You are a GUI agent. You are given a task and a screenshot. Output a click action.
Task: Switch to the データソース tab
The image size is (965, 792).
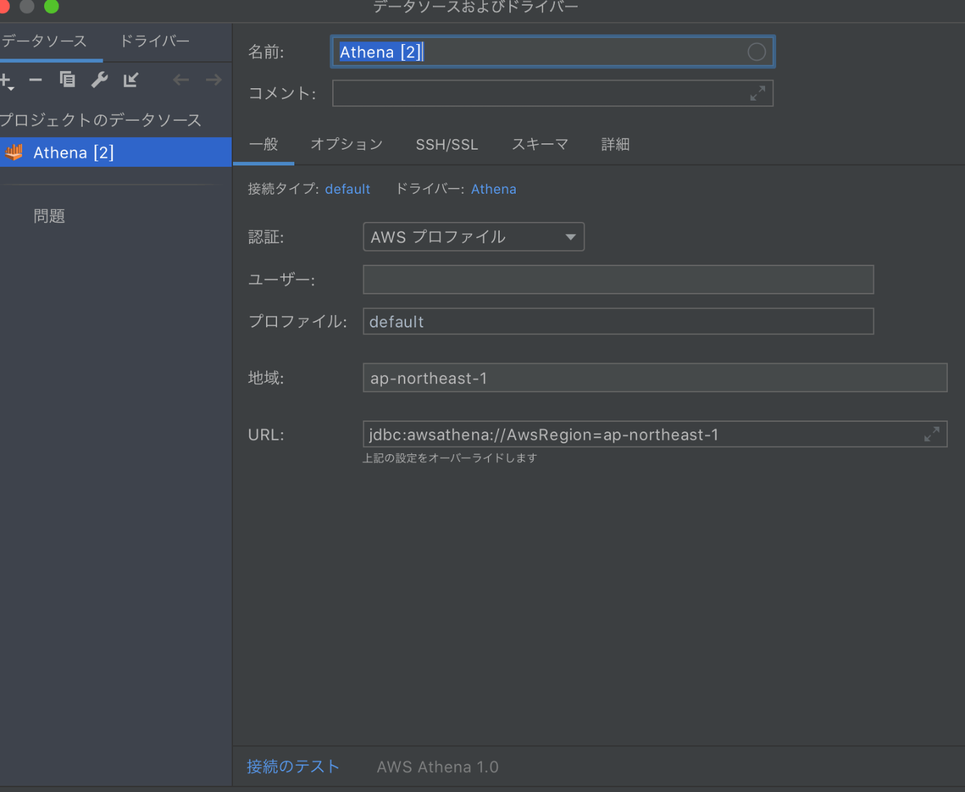[44, 41]
